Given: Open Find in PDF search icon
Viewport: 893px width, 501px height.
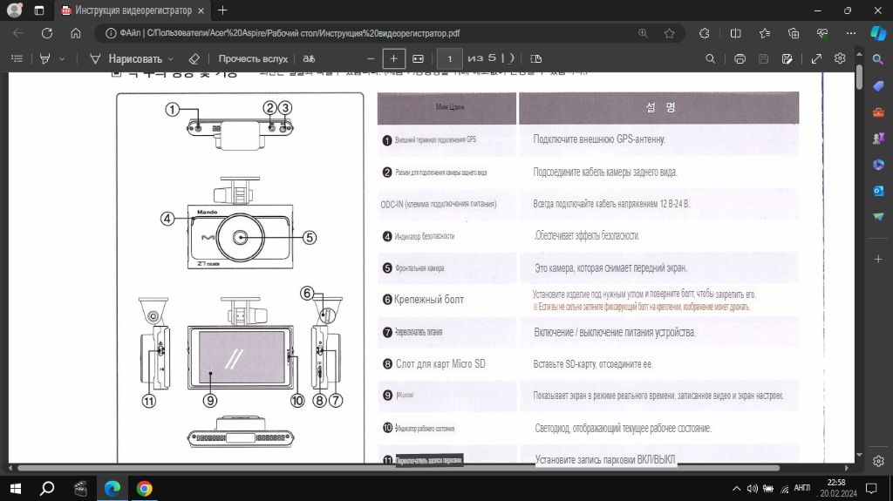Looking at the screenshot, I should point(711,58).
